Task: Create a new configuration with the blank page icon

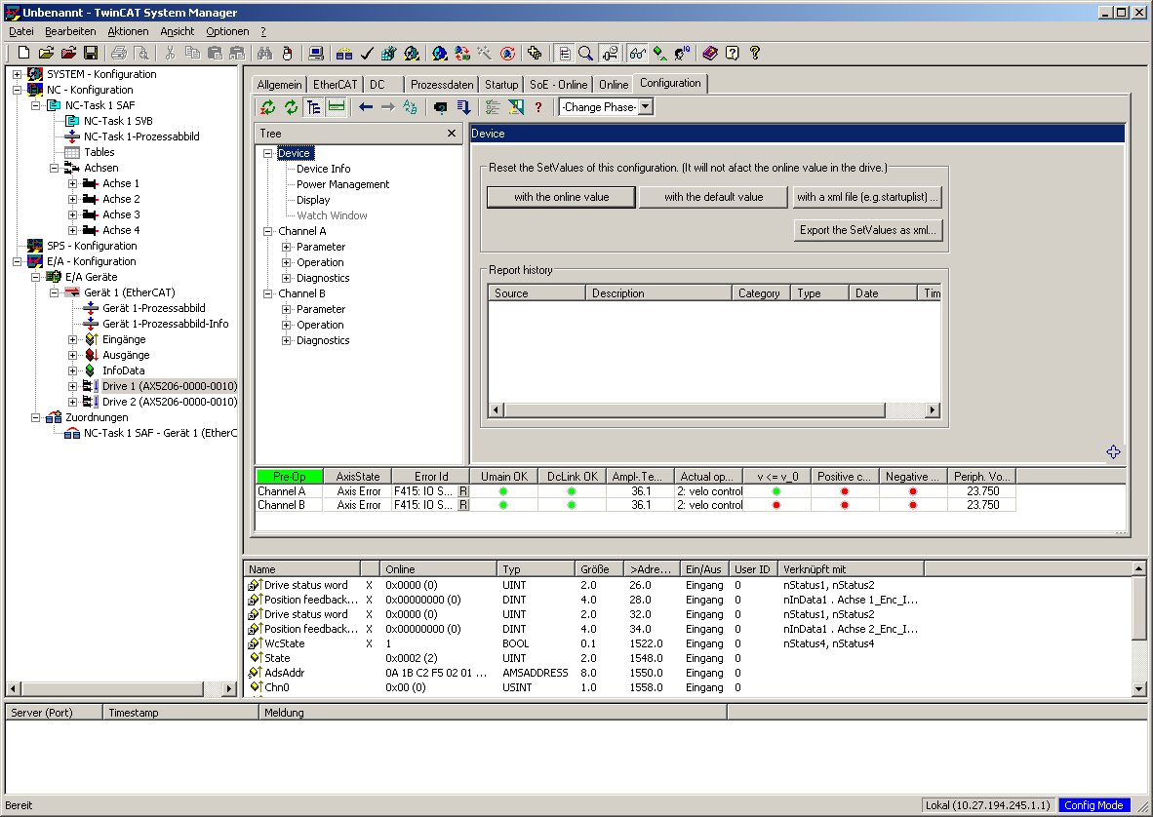Action: pos(23,53)
